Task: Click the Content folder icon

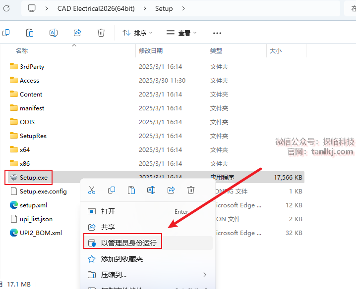Action: coord(13,94)
